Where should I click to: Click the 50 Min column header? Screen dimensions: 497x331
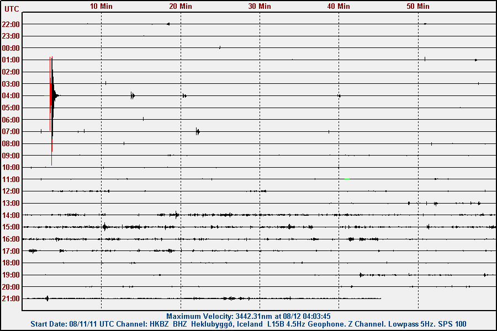pos(418,6)
